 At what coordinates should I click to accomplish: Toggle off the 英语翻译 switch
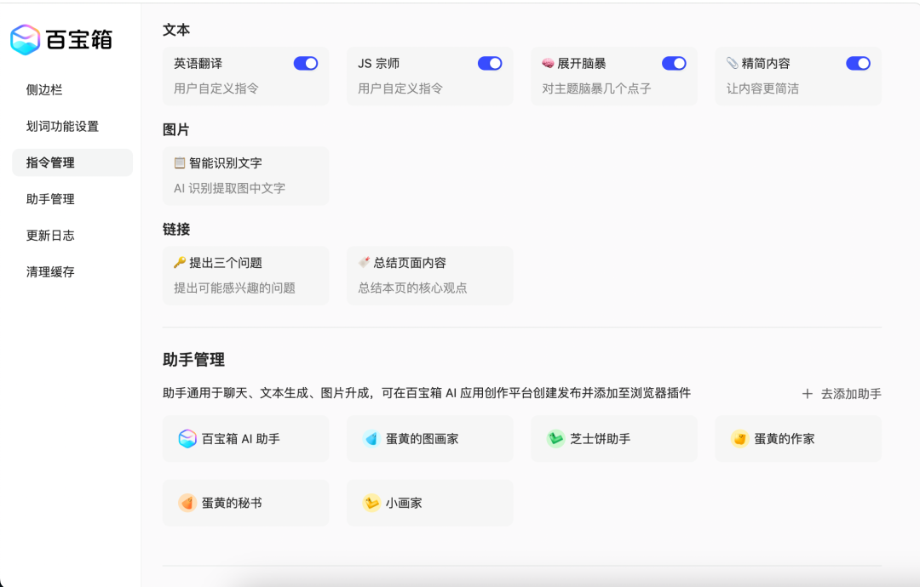[x=306, y=63]
